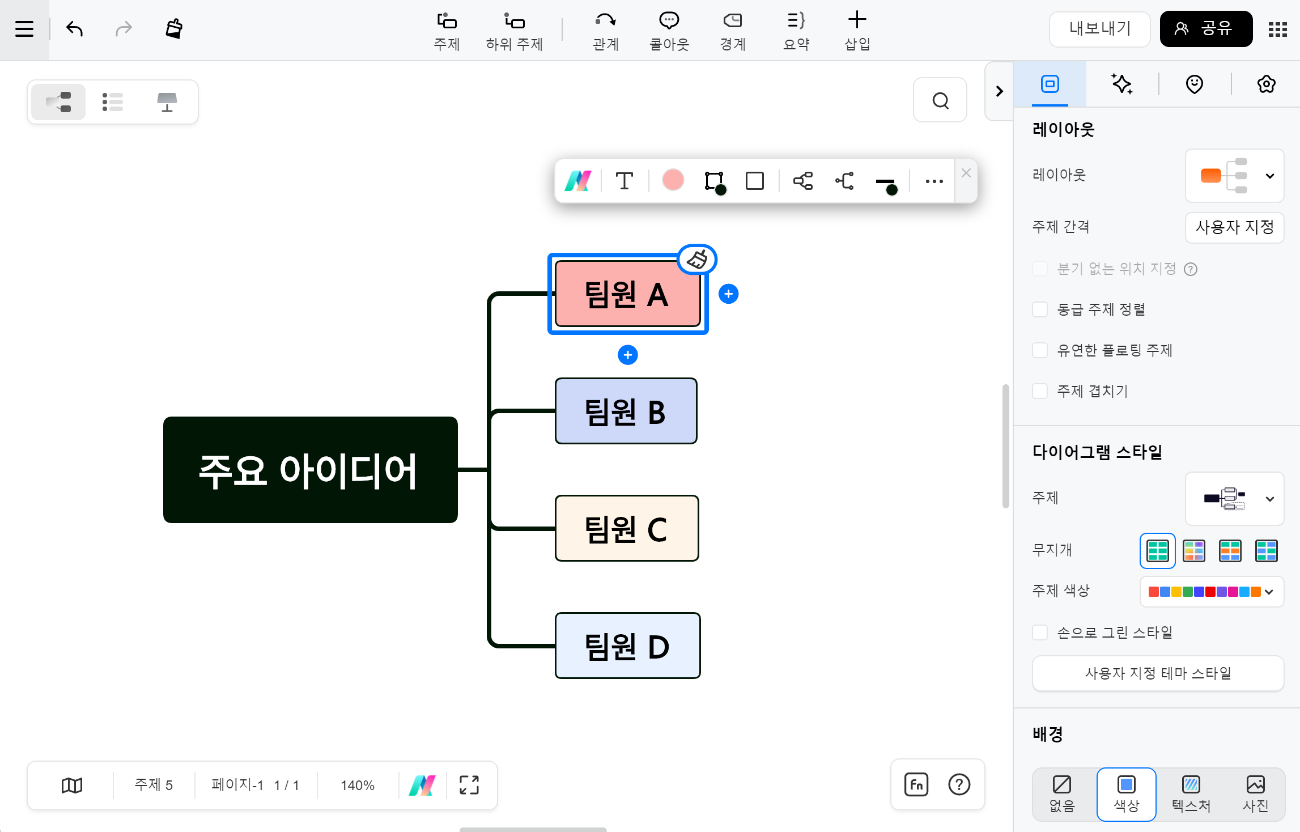Open AI icon in floating toolbar

coord(578,181)
